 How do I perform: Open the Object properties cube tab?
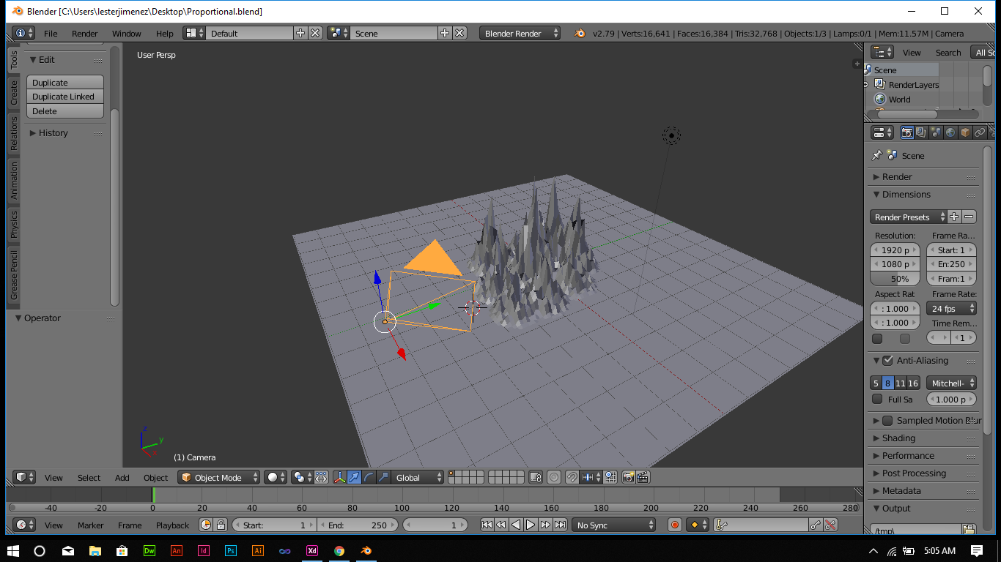(x=965, y=132)
